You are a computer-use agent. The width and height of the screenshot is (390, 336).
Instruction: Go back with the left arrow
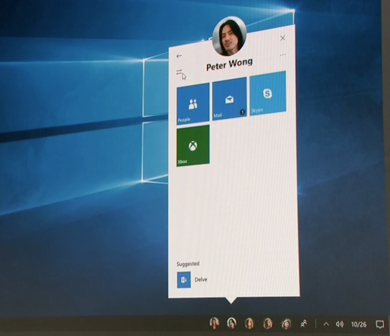point(179,56)
